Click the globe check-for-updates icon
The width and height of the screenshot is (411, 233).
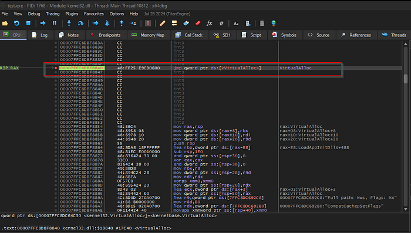click(274, 23)
